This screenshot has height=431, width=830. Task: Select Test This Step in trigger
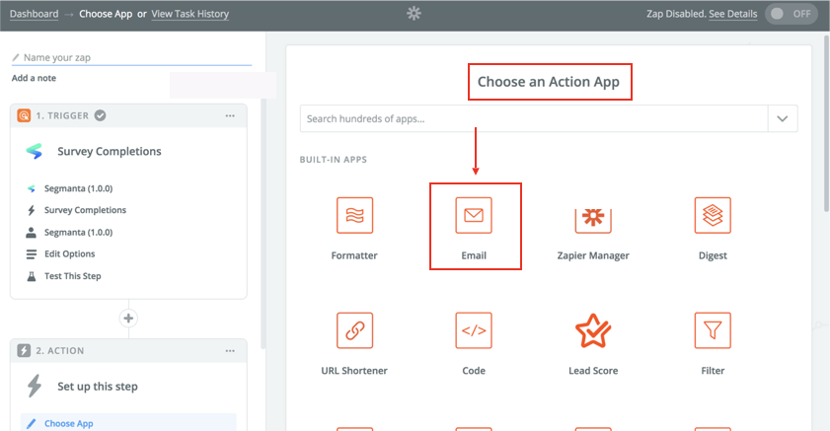[72, 276]
